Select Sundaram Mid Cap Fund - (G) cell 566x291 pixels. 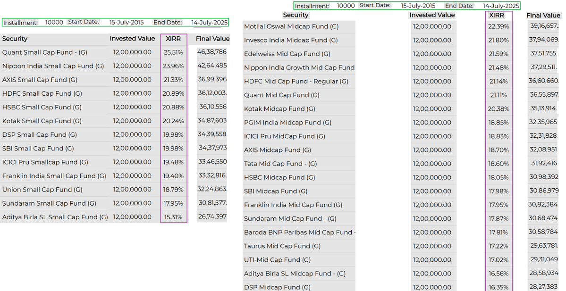coord(290,218)
